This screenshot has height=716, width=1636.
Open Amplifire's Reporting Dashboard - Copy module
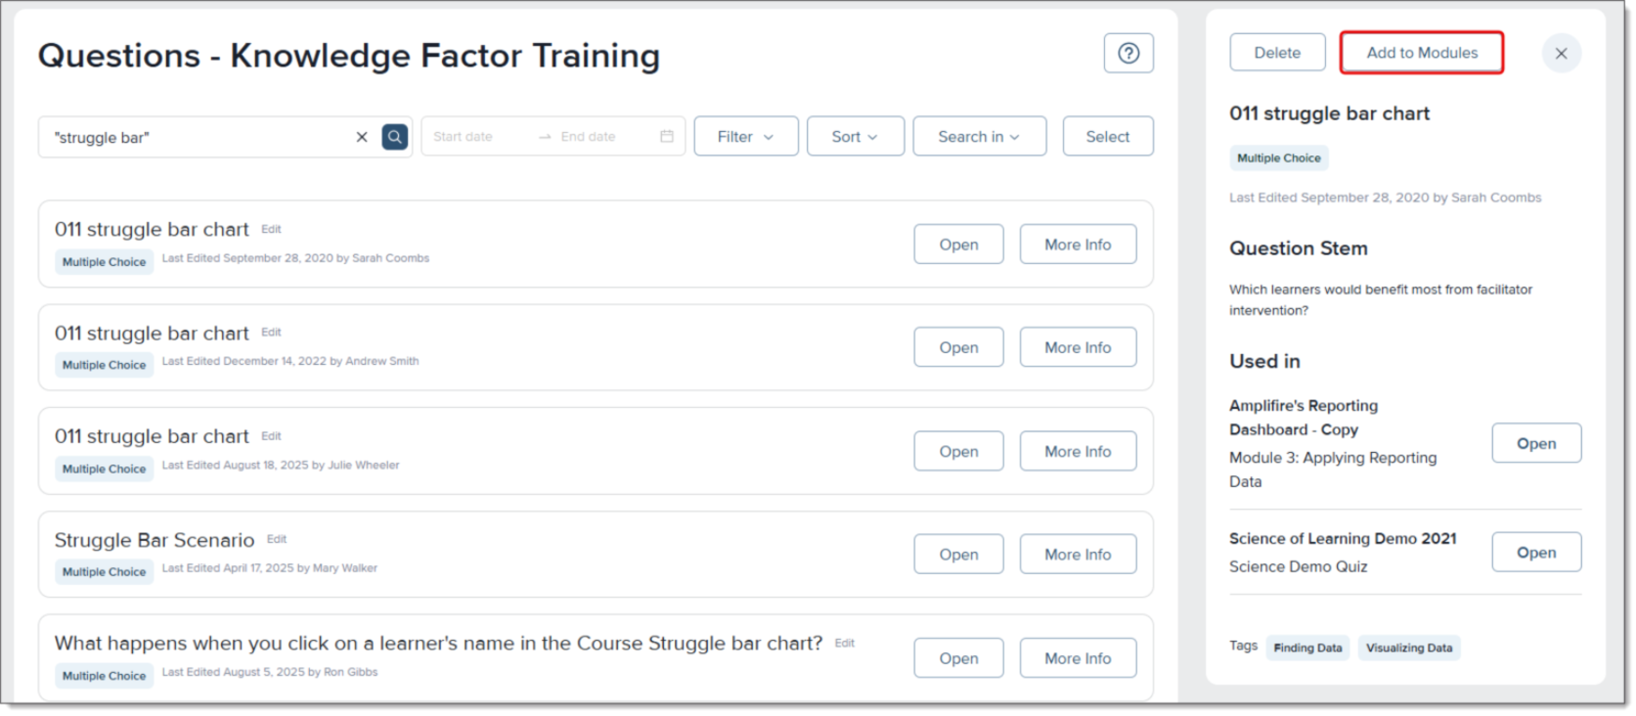pos(1536,444)
